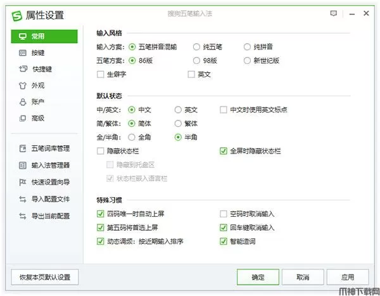Screen dimensions: 380x296
Task: Enable the 生僻字 checkbox
Action: (x=101, y=75)
